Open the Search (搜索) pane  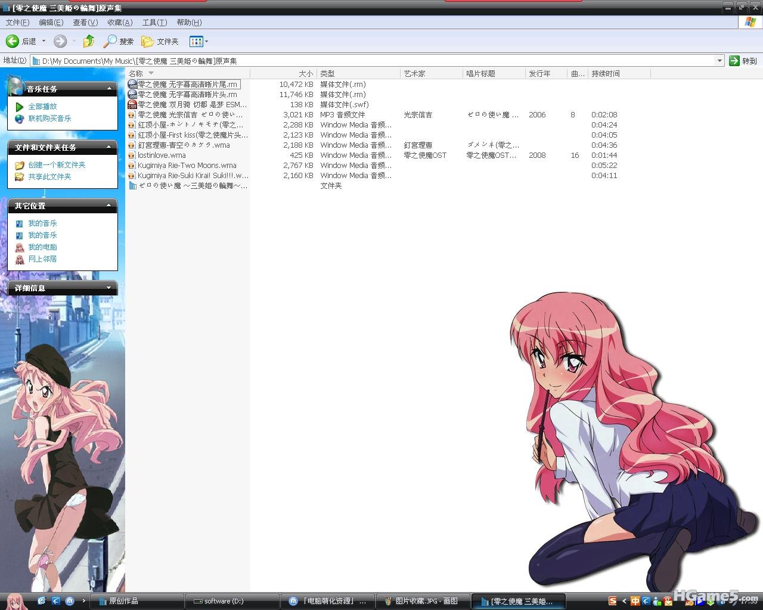[118, 41]
